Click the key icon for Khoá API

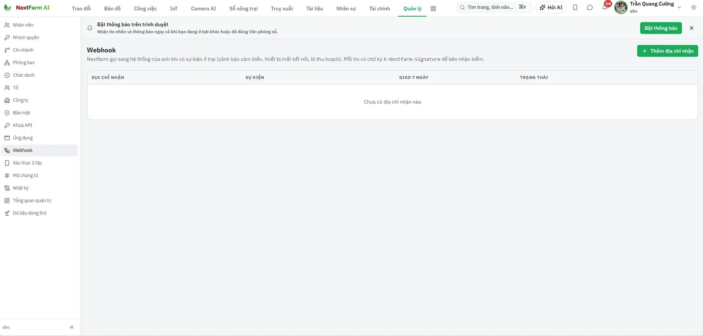7,125
